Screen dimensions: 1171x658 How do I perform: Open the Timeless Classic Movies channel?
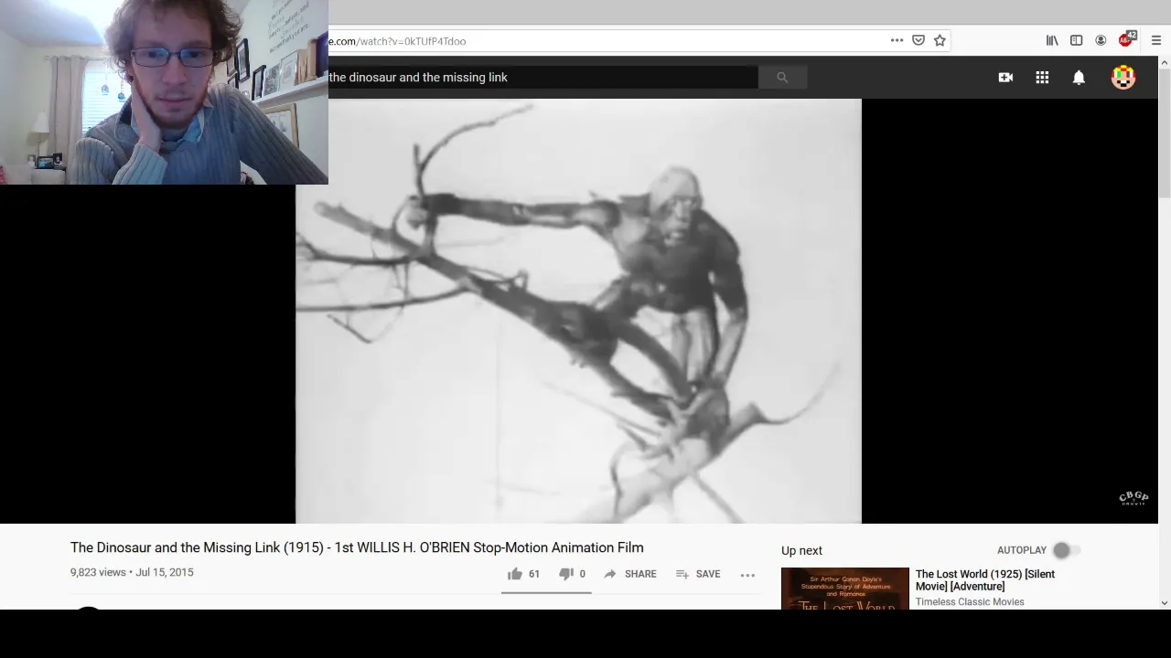tap(970, 602)
